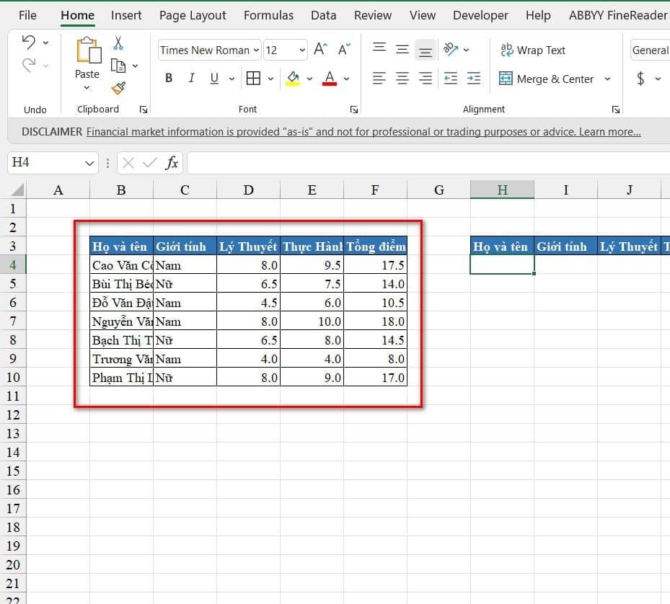This screenshot has width=670, height=604.
Task: Click the Insert Function fx icon
Action: pyautogui.click(x=172, y=163)
